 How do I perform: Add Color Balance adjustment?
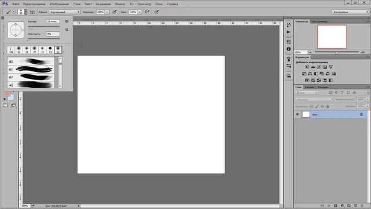(x=310, y=74)
